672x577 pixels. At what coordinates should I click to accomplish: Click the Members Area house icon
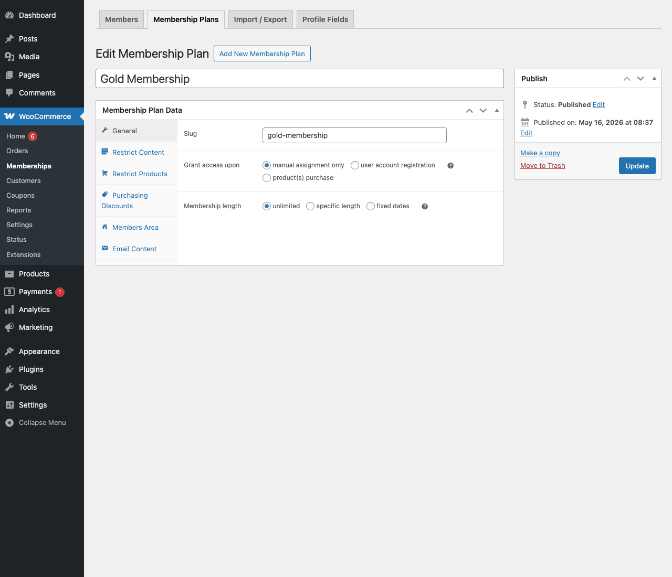105,227
